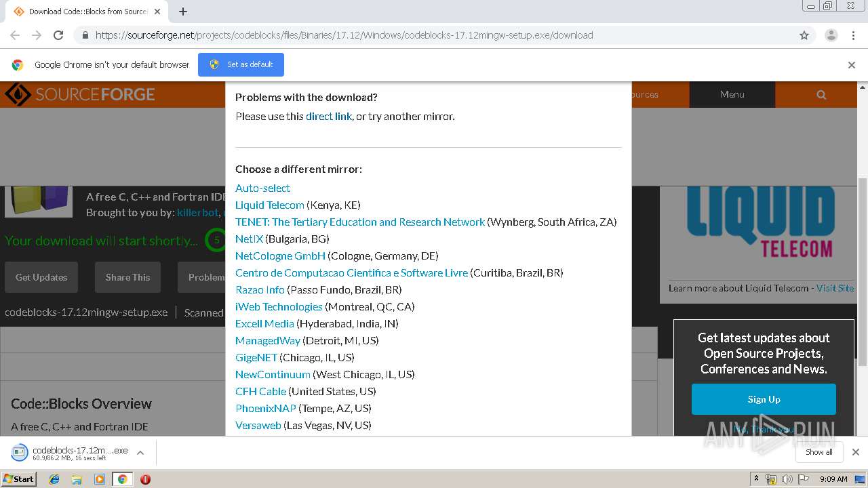Screen dimensions: 868x488
Task: Click Share This button
Action: (x=127, y=277)
